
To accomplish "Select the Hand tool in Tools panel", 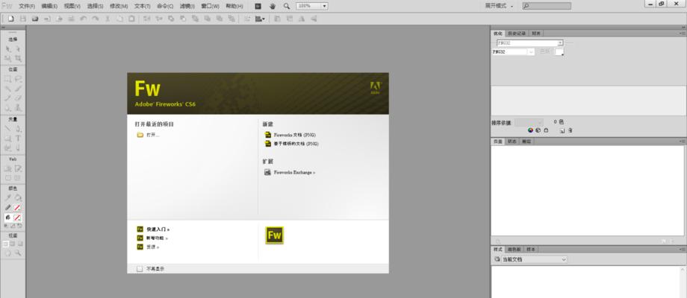I will [8, 253].
